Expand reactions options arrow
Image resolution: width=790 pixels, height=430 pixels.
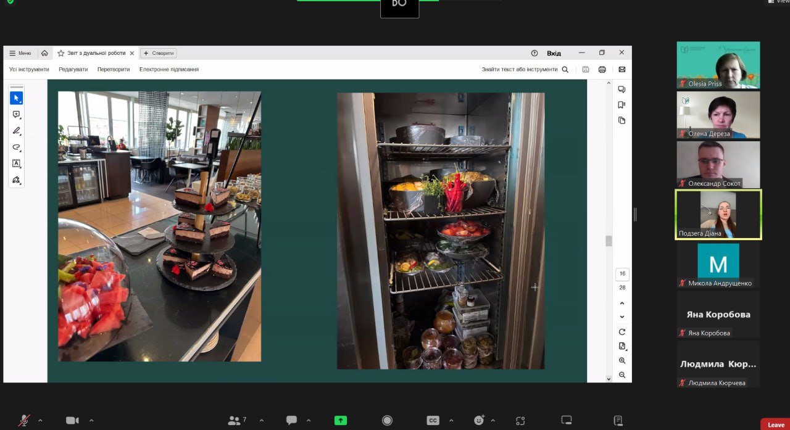(x=493, y=420)
